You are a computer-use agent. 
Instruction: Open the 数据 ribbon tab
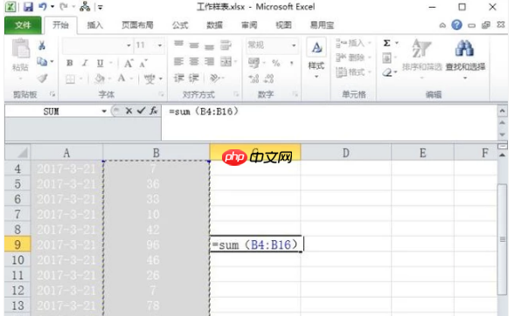(x=215, y=25)
